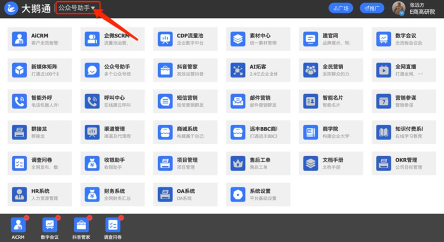This screenshot has height=242, width=444.
Task: Launch the 企微SCRM app
Action: (x=112, y=39)
